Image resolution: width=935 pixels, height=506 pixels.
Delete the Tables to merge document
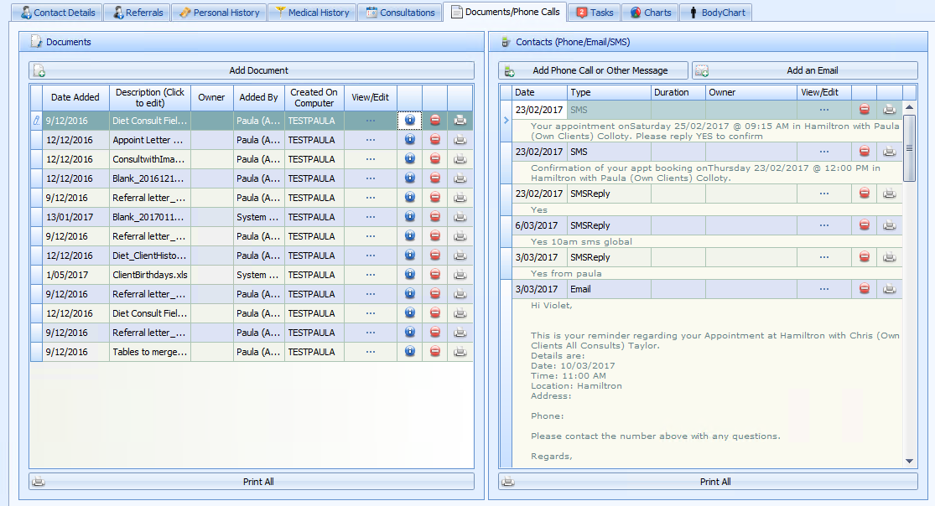coord(434,352)
